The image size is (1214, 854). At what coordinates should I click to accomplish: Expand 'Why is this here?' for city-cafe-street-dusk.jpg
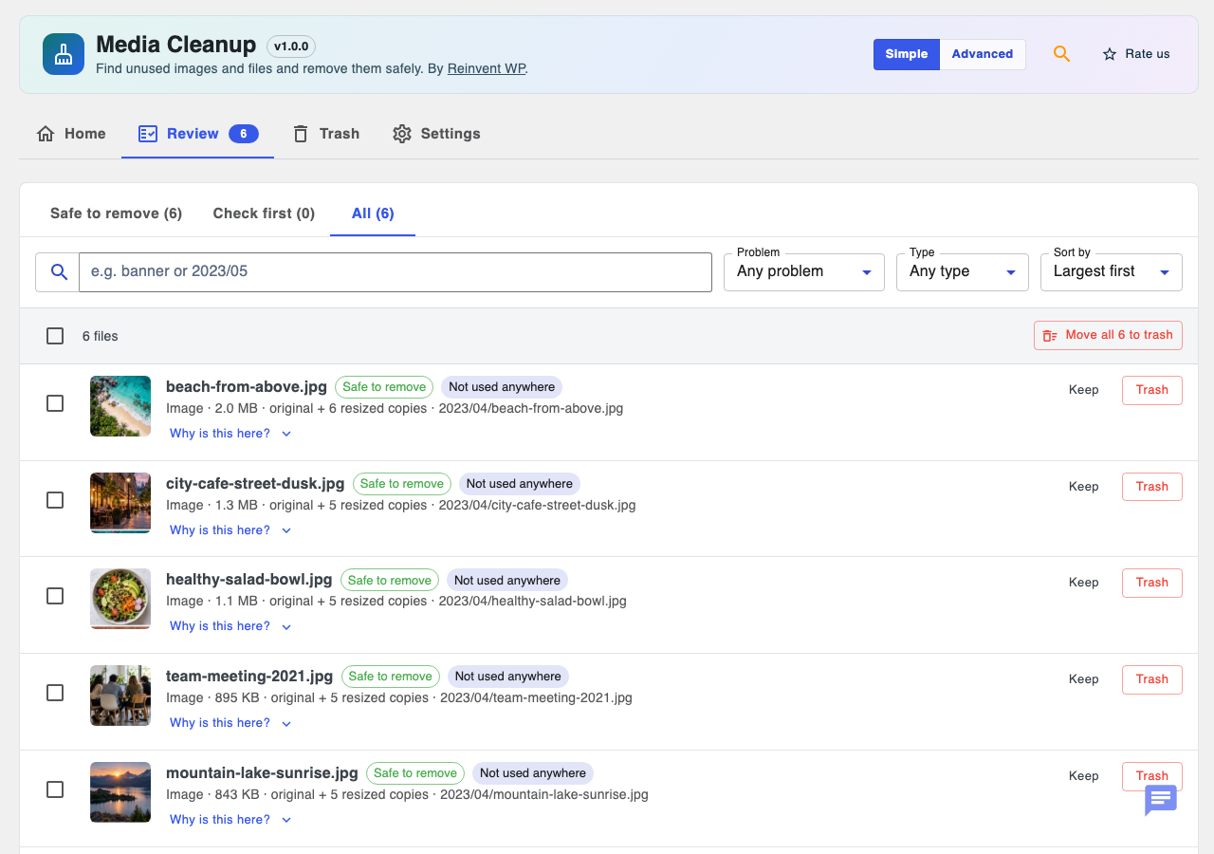pos(230,530)
